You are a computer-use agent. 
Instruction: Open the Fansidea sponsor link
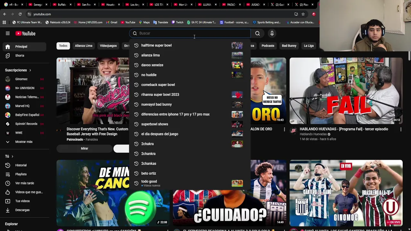tap(92, 140)
